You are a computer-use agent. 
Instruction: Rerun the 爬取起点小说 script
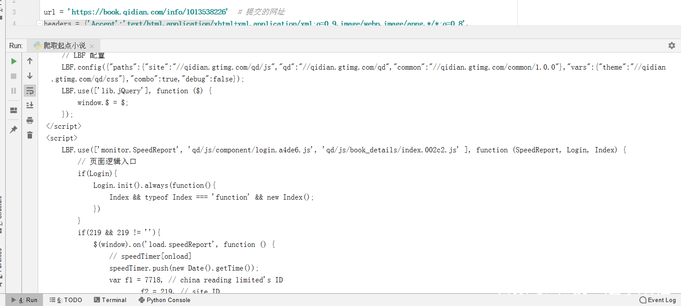[x=13, y=61]
